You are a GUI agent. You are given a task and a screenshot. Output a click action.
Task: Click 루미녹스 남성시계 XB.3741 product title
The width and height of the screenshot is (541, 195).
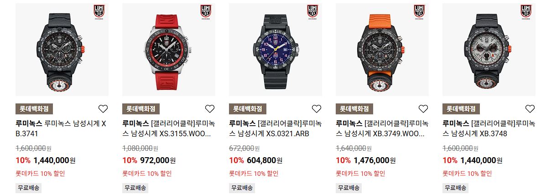pyautogui.click(x=61, y=128)
